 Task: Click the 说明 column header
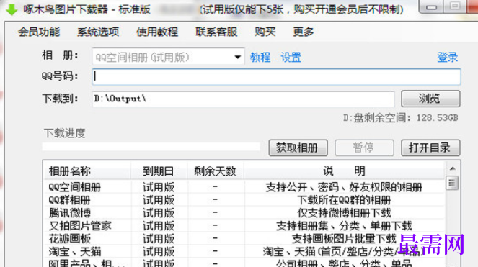(344, 171)
